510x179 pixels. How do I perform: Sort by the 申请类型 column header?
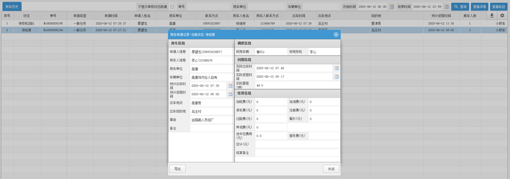(x=80, y=15)
